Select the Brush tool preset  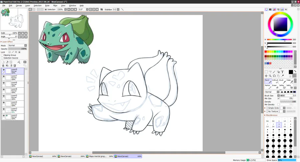[282, 81]
